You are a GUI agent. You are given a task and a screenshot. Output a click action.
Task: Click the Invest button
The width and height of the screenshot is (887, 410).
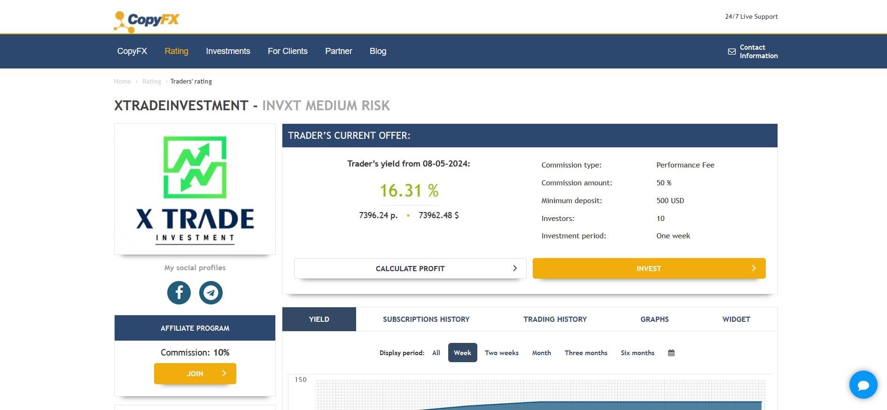pos(649,268)
